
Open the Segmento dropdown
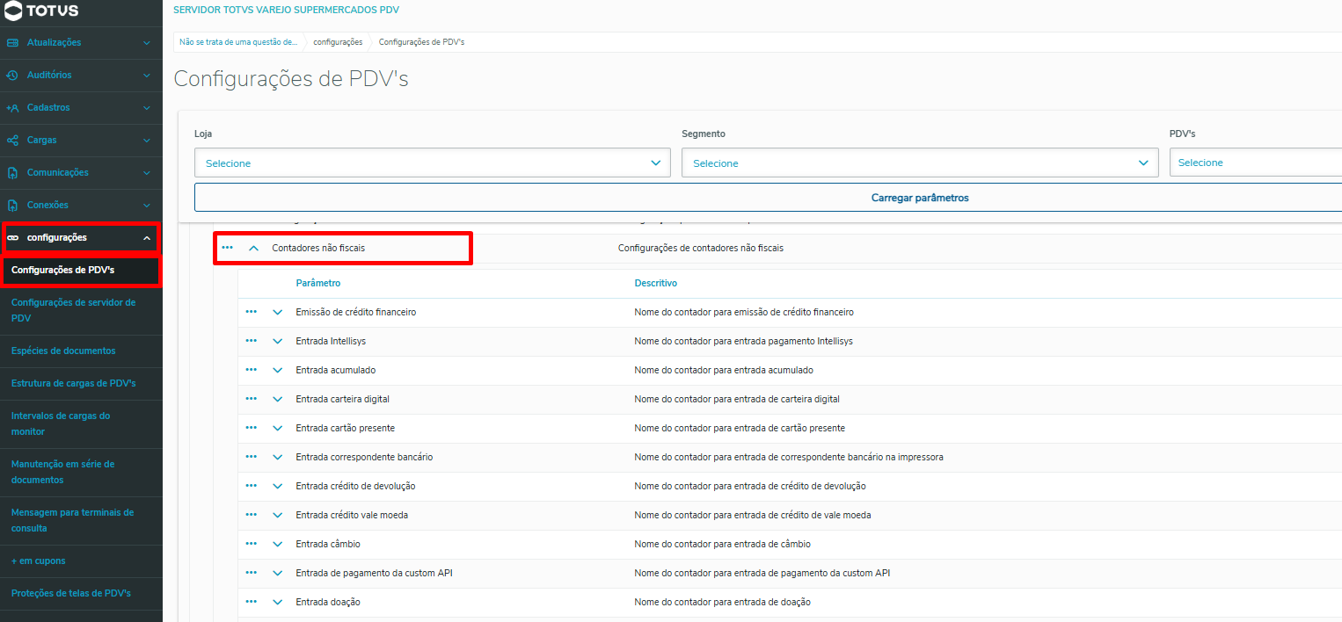(920, 163)
